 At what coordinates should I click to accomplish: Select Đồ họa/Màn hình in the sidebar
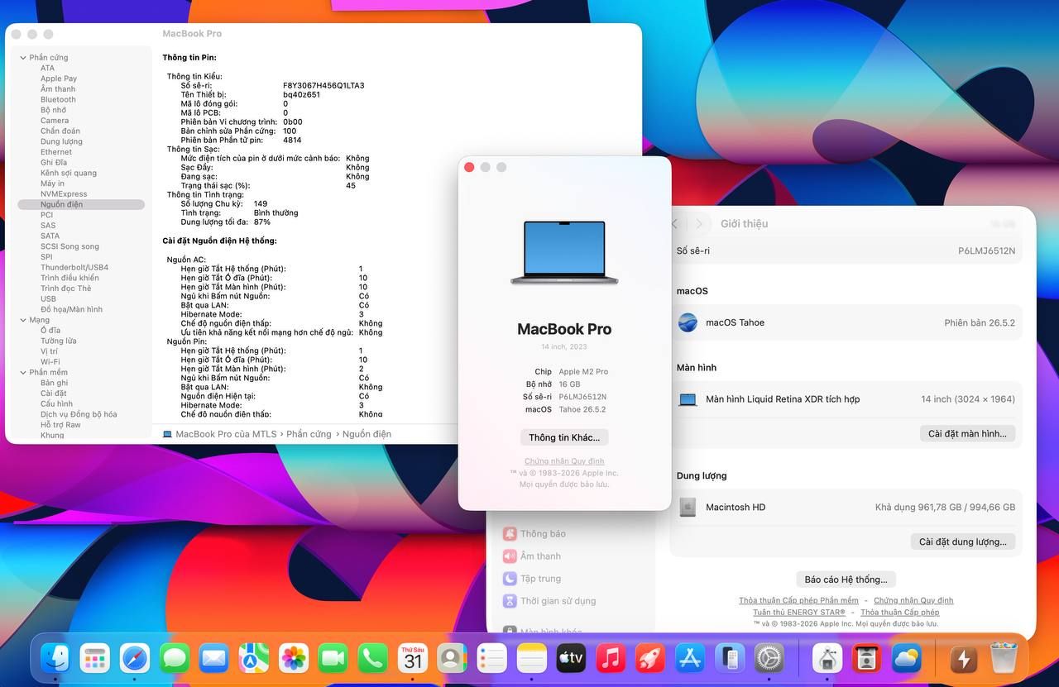coord(72,309)
